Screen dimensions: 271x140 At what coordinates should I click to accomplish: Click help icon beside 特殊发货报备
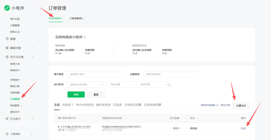pos(217,105)
